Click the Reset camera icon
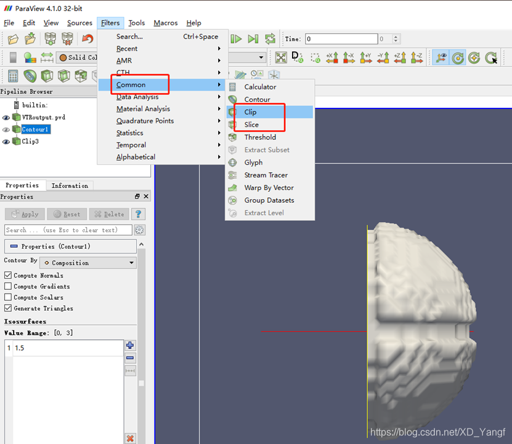512x444 pixels. pyautogui.click(x=281, y=57)
